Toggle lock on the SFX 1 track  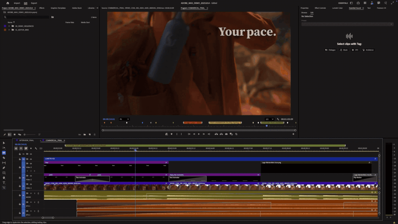pos(19,203)
